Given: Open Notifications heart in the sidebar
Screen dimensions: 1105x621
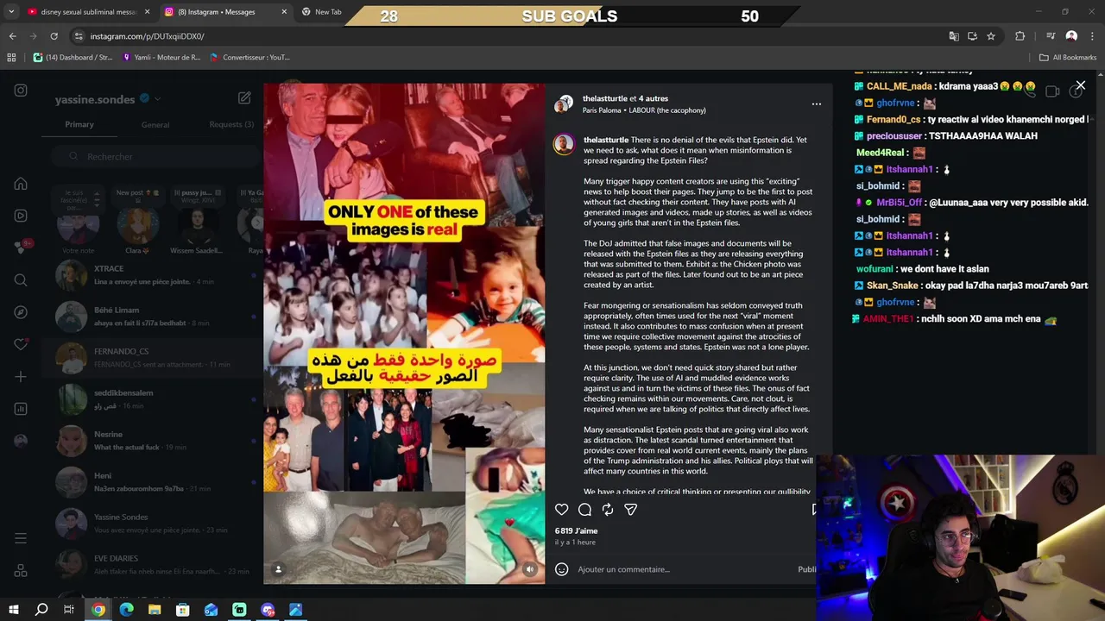Looking at the screenshot, I should (21, 344).
